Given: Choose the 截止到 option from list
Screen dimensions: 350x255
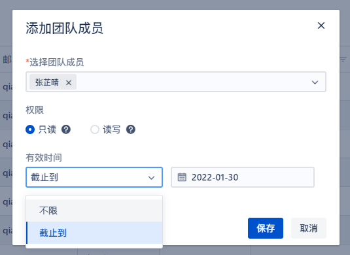Looking at the screenshot, I should [x=94, y=233].
